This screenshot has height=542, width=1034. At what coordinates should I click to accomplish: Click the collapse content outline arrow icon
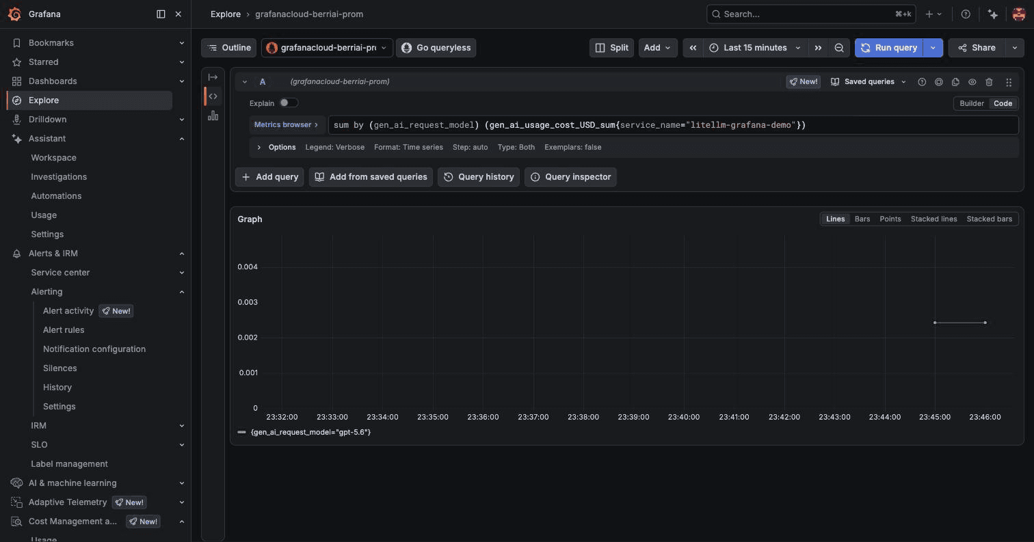click(213, 77)
